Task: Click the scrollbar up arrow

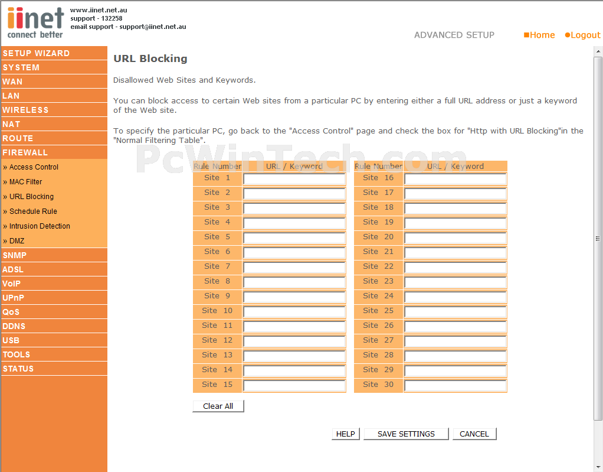Action: click(x=598, y=51)
